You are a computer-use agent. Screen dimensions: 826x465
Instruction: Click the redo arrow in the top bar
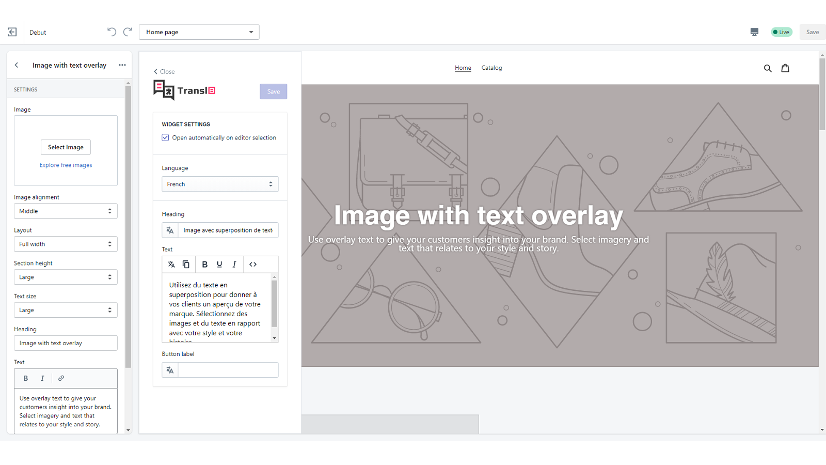pyautogui.click(x=127, y=32)
